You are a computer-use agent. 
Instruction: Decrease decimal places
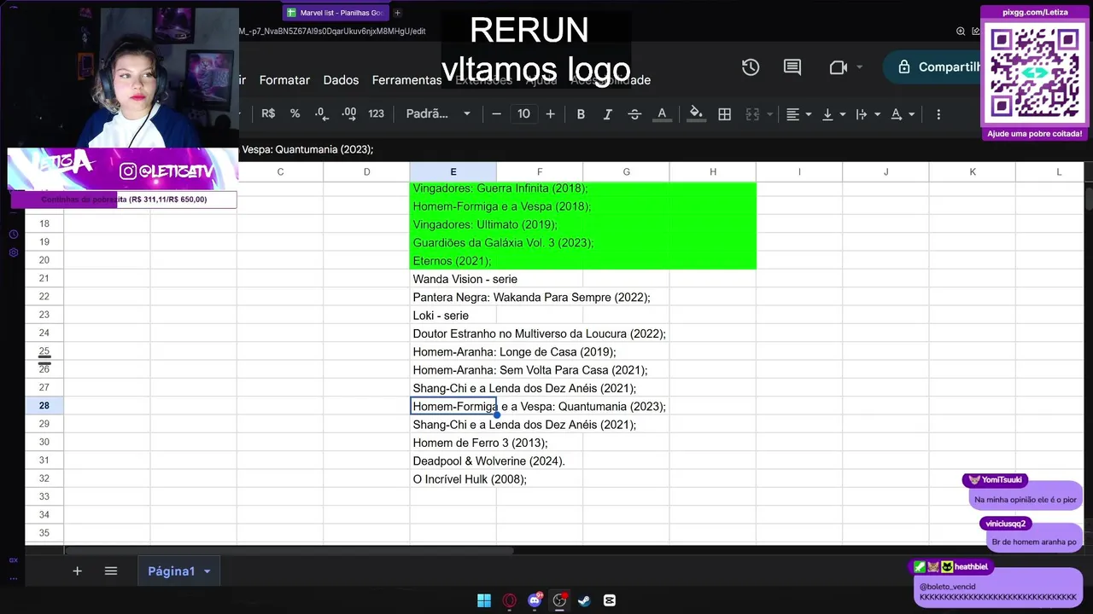[x=321, y=113]
